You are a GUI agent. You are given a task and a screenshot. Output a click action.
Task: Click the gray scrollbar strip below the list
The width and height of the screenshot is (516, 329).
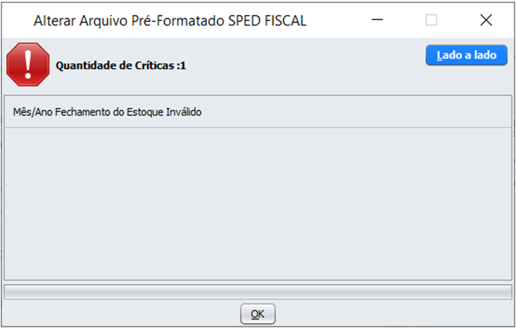(x=258, y=292)
